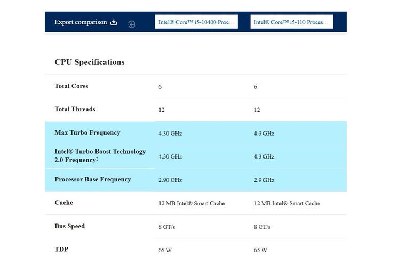Open the Intel Core i5-10400 processor link
The width and height of the screenshot is (400, 266).
coord(196,22)
